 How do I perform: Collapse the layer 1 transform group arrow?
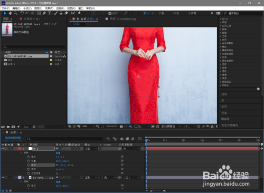point(21,153)
